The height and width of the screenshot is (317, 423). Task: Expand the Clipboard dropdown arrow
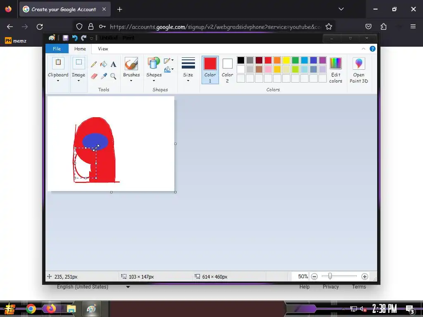click(58, 80)
